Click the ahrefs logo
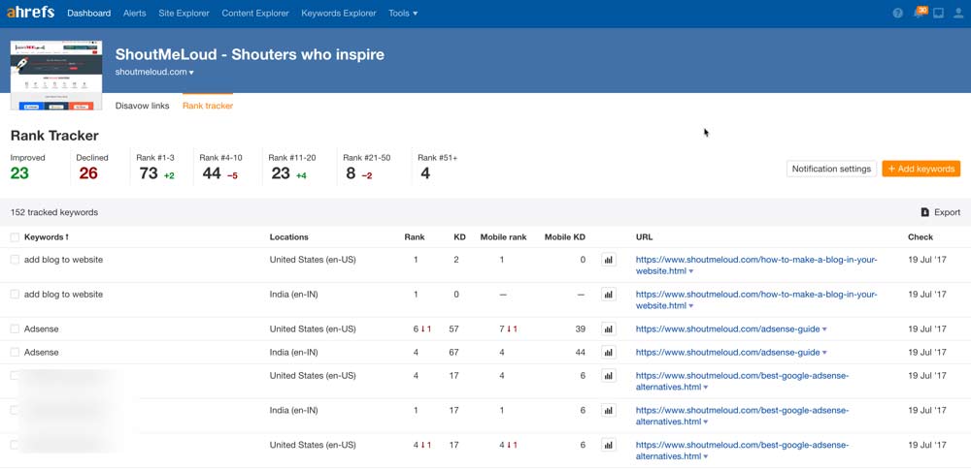This screenshot has height=469, width=971. [x=30, y=13]
